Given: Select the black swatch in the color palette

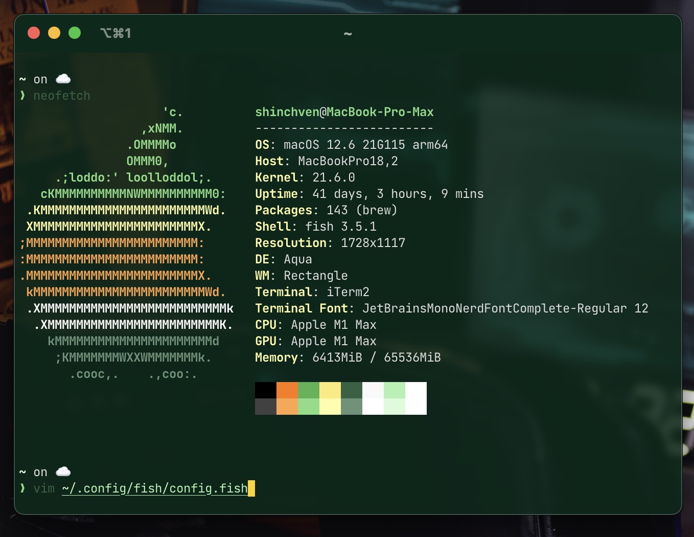Looking at the screenshot, I should 265,390.
